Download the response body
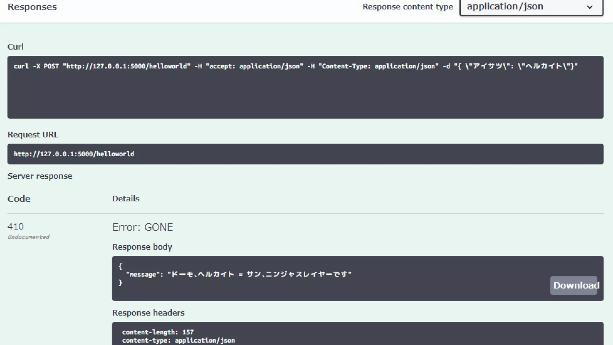The height and width of the screenshot is (345, 613). click(x=573, y=285)
